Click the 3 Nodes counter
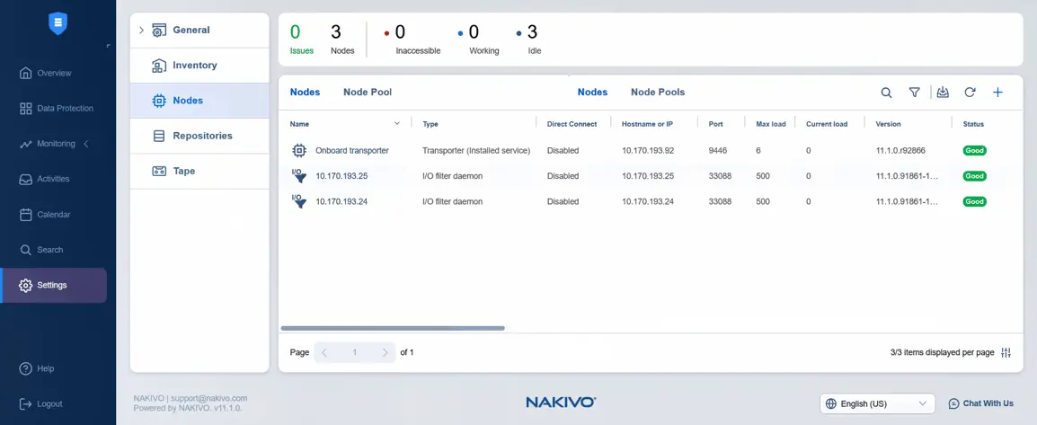Screen dimensions: 1037x425 pyautogui.click(x=341, y=39)
